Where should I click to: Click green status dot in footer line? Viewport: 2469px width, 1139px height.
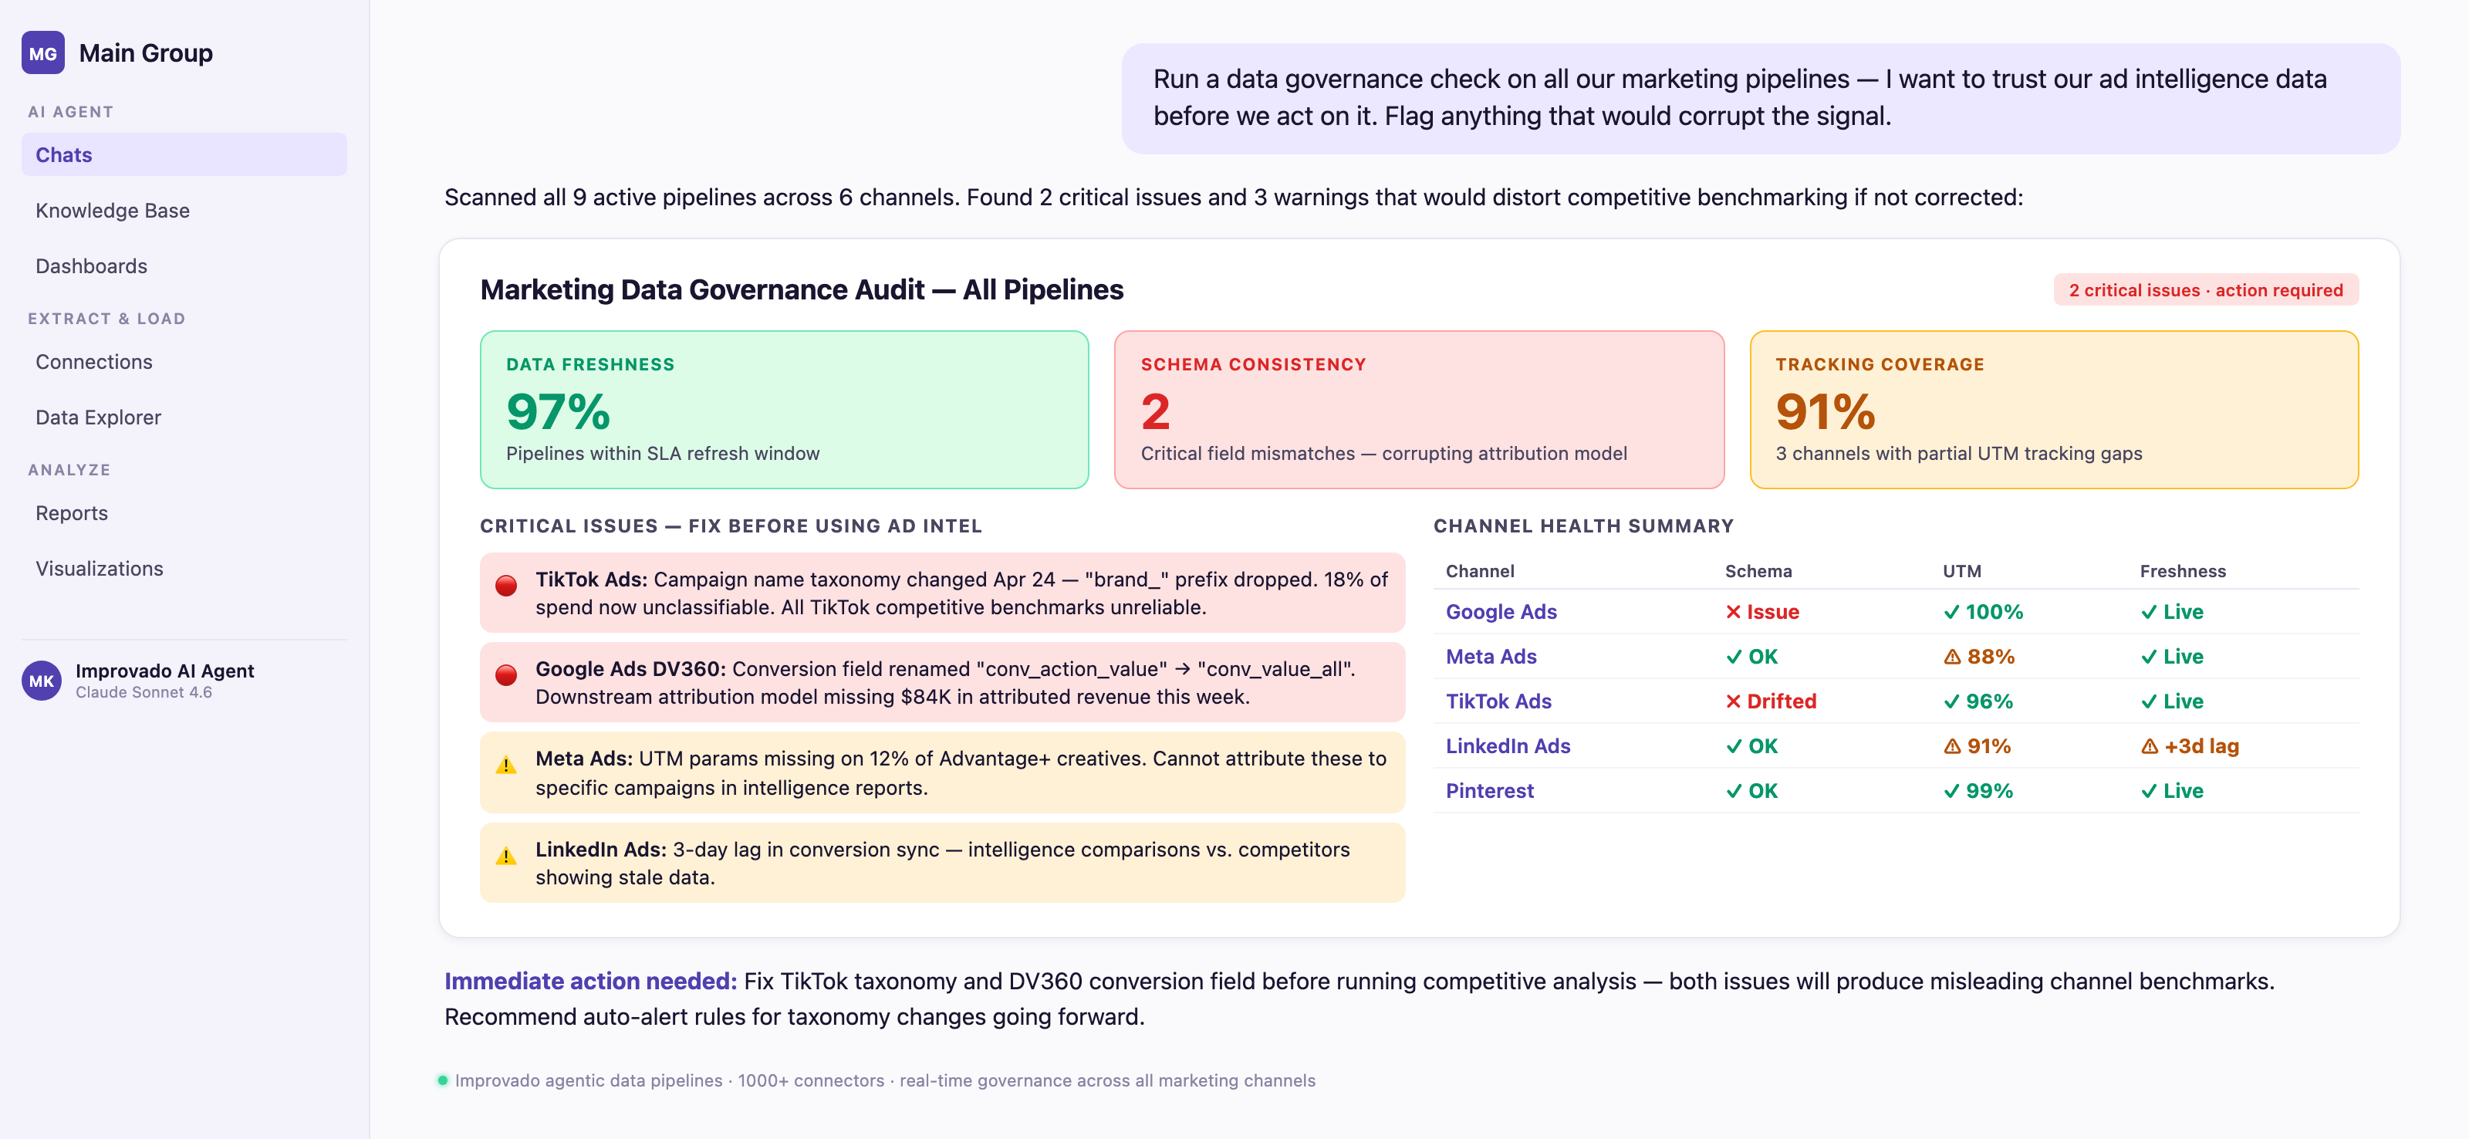(443, 1080)
